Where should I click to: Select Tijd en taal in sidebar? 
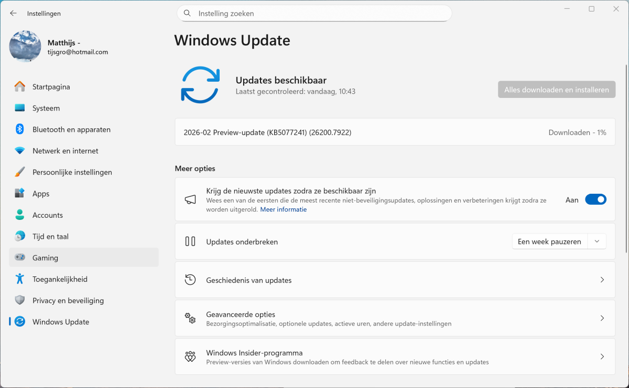(x=50, y=237)
